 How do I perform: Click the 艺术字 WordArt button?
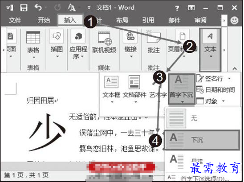158,89
